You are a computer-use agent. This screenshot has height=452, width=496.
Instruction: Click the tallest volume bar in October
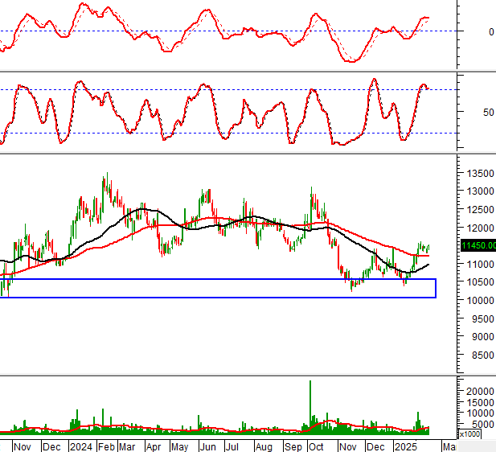coord(310,408)
